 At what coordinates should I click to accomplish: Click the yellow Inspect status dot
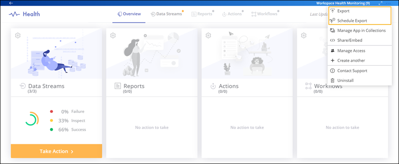coord(51,121)
